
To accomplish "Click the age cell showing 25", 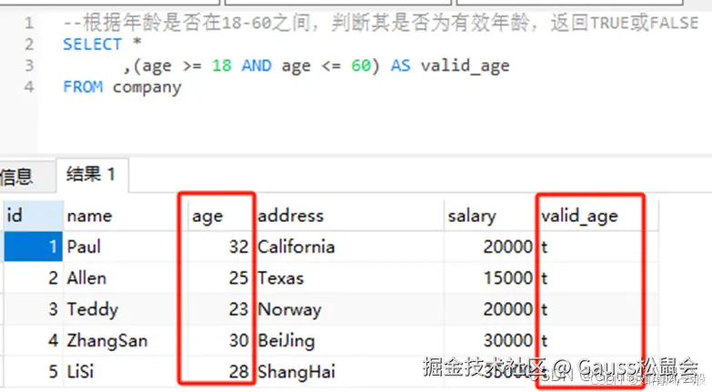I will (x=219, y=278).
